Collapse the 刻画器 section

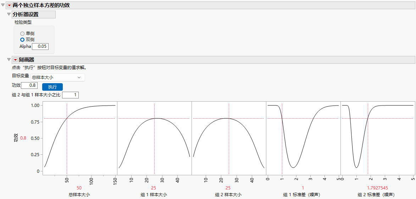pyautogui.click(x=9, y=60)
